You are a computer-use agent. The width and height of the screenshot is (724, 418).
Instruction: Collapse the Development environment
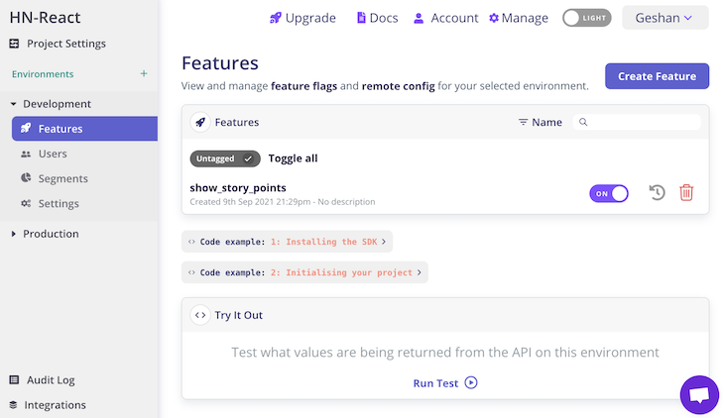[x=51, y=104]
